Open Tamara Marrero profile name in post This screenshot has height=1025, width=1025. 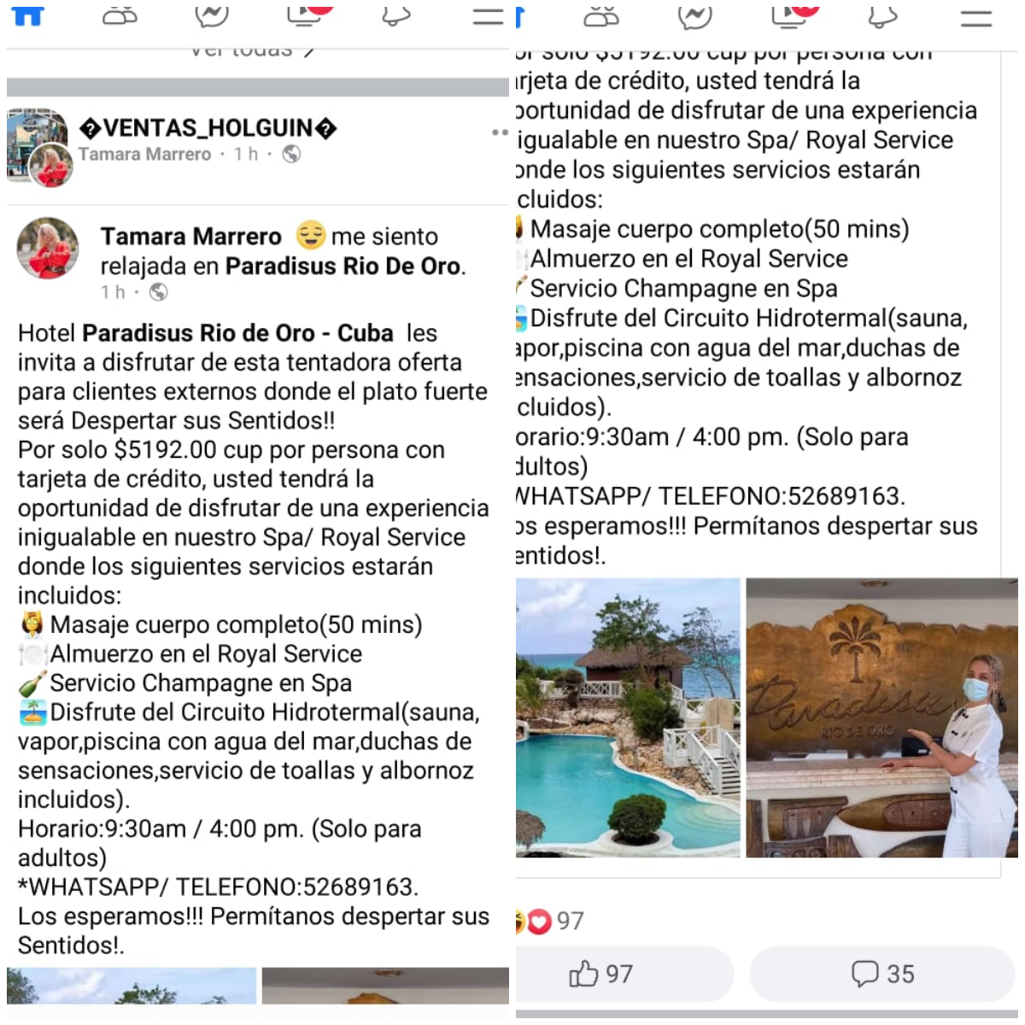tap(190, 236)
